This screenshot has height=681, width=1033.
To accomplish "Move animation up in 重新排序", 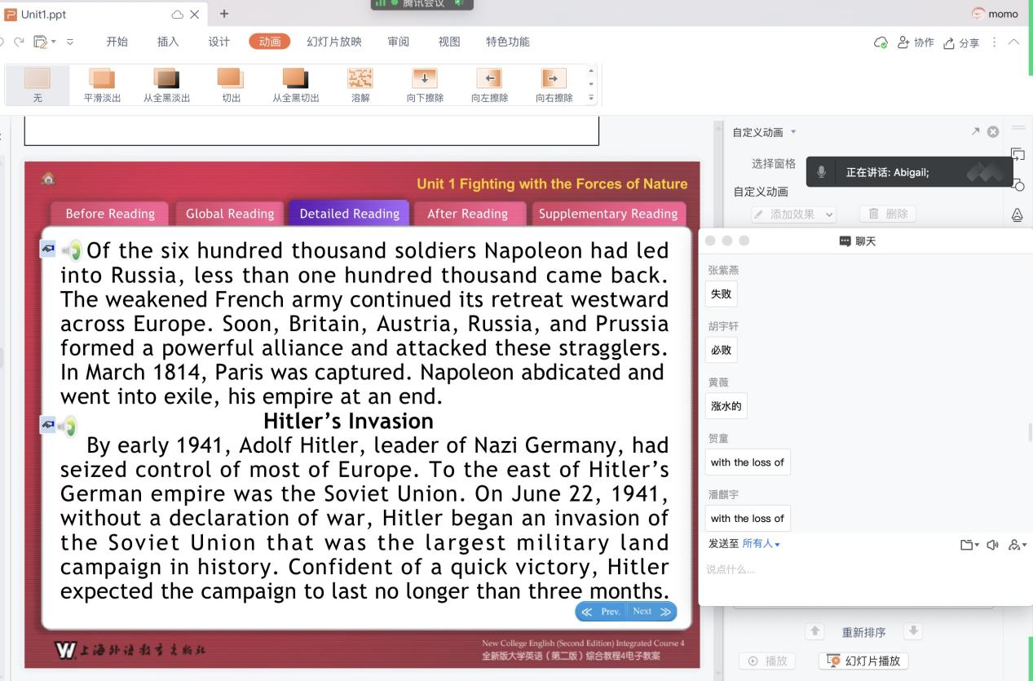I will tap(814, 632).
